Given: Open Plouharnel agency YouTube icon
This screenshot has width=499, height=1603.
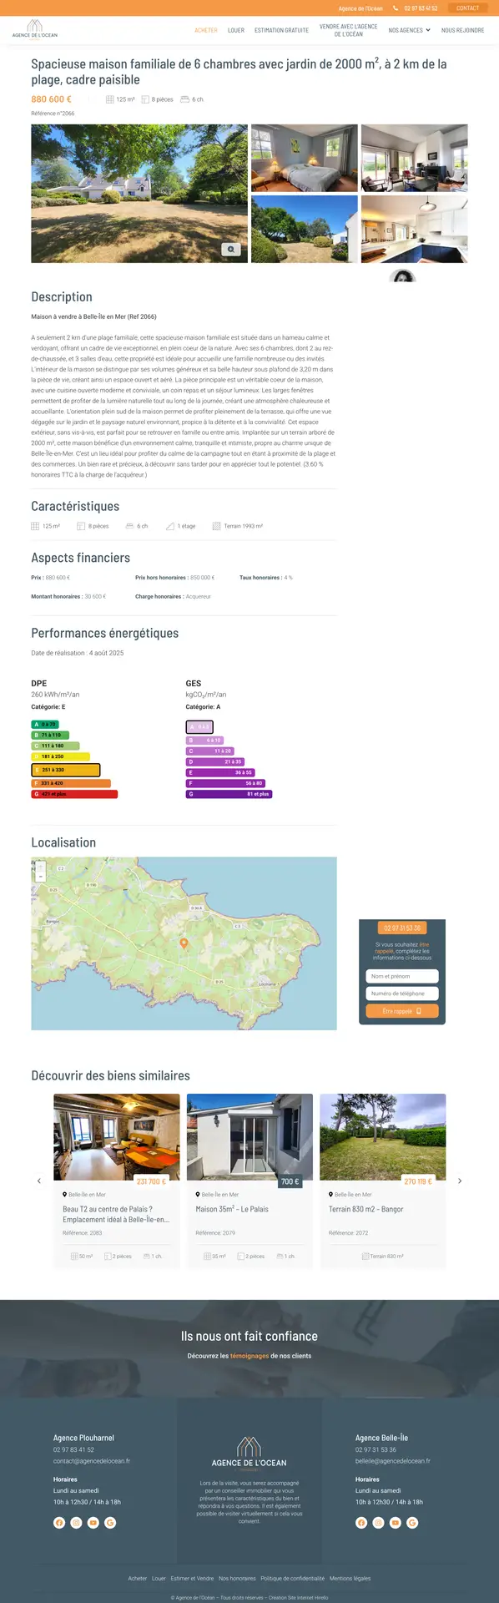Looking at the screenshot, I should (x=93, y=1522).
